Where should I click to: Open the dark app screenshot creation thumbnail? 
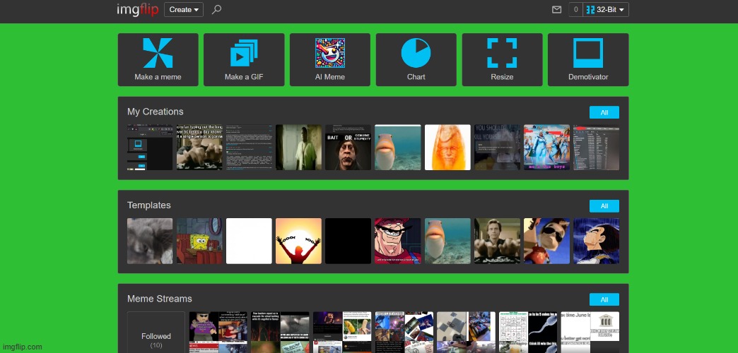click(x=150, y=147)
